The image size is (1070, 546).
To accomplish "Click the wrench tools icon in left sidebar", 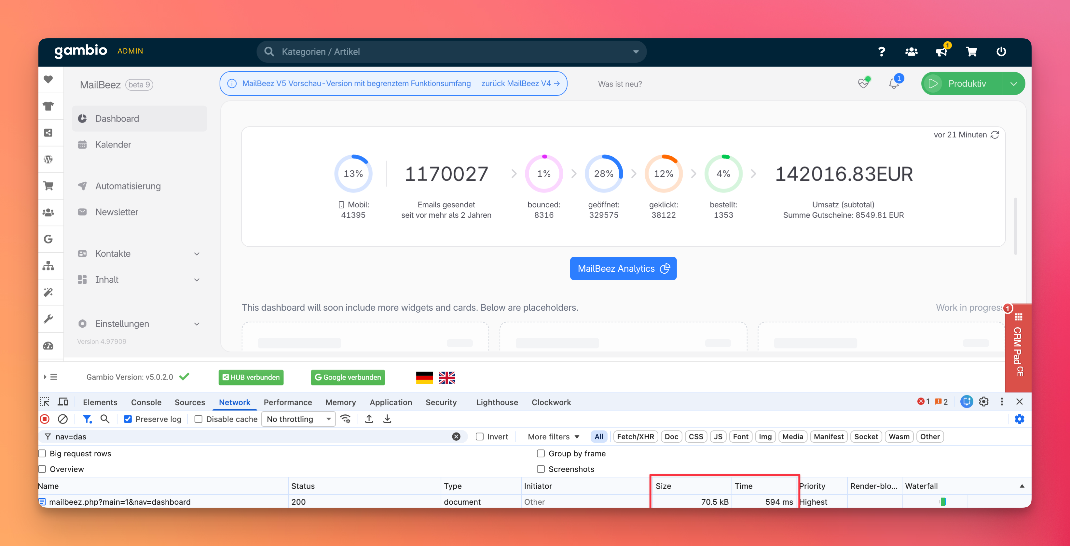I will coord(48,318).
